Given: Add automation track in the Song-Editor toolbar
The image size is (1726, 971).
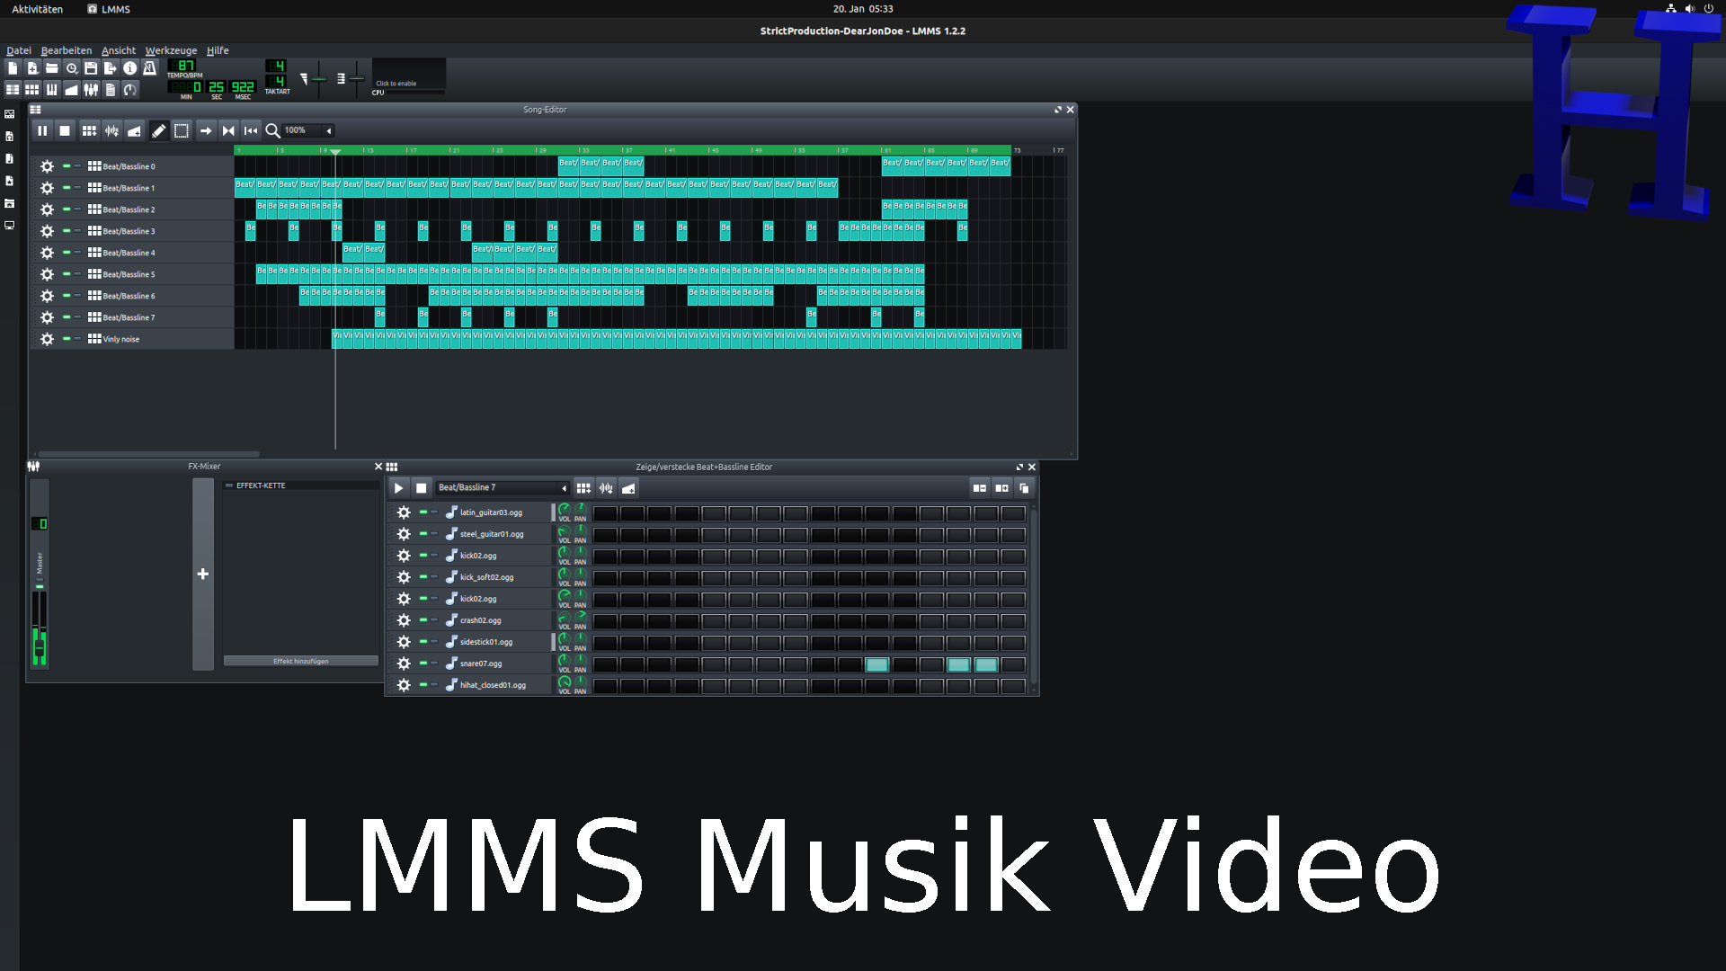Looking at the screenshot, I should [x=134, y=131].
